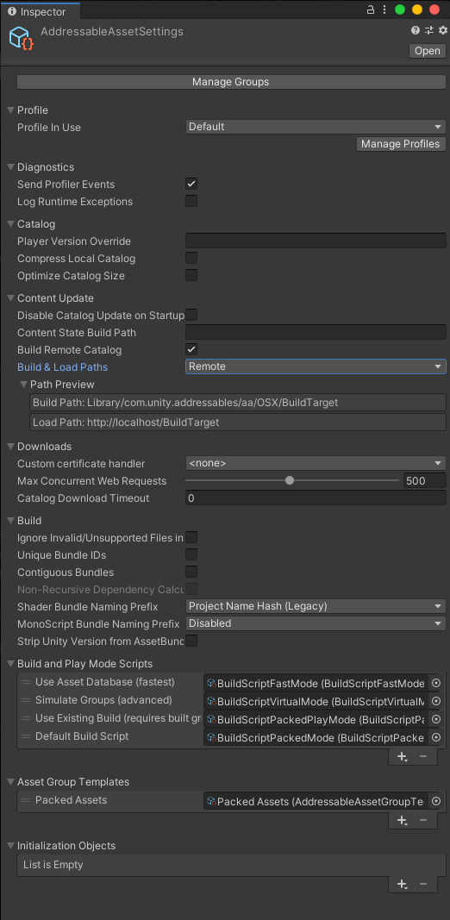The width and height of the screenshot is (450, 920).
Task: Click the gear settings icon in header
Action: pyautogui.click(x=443, y=30)
